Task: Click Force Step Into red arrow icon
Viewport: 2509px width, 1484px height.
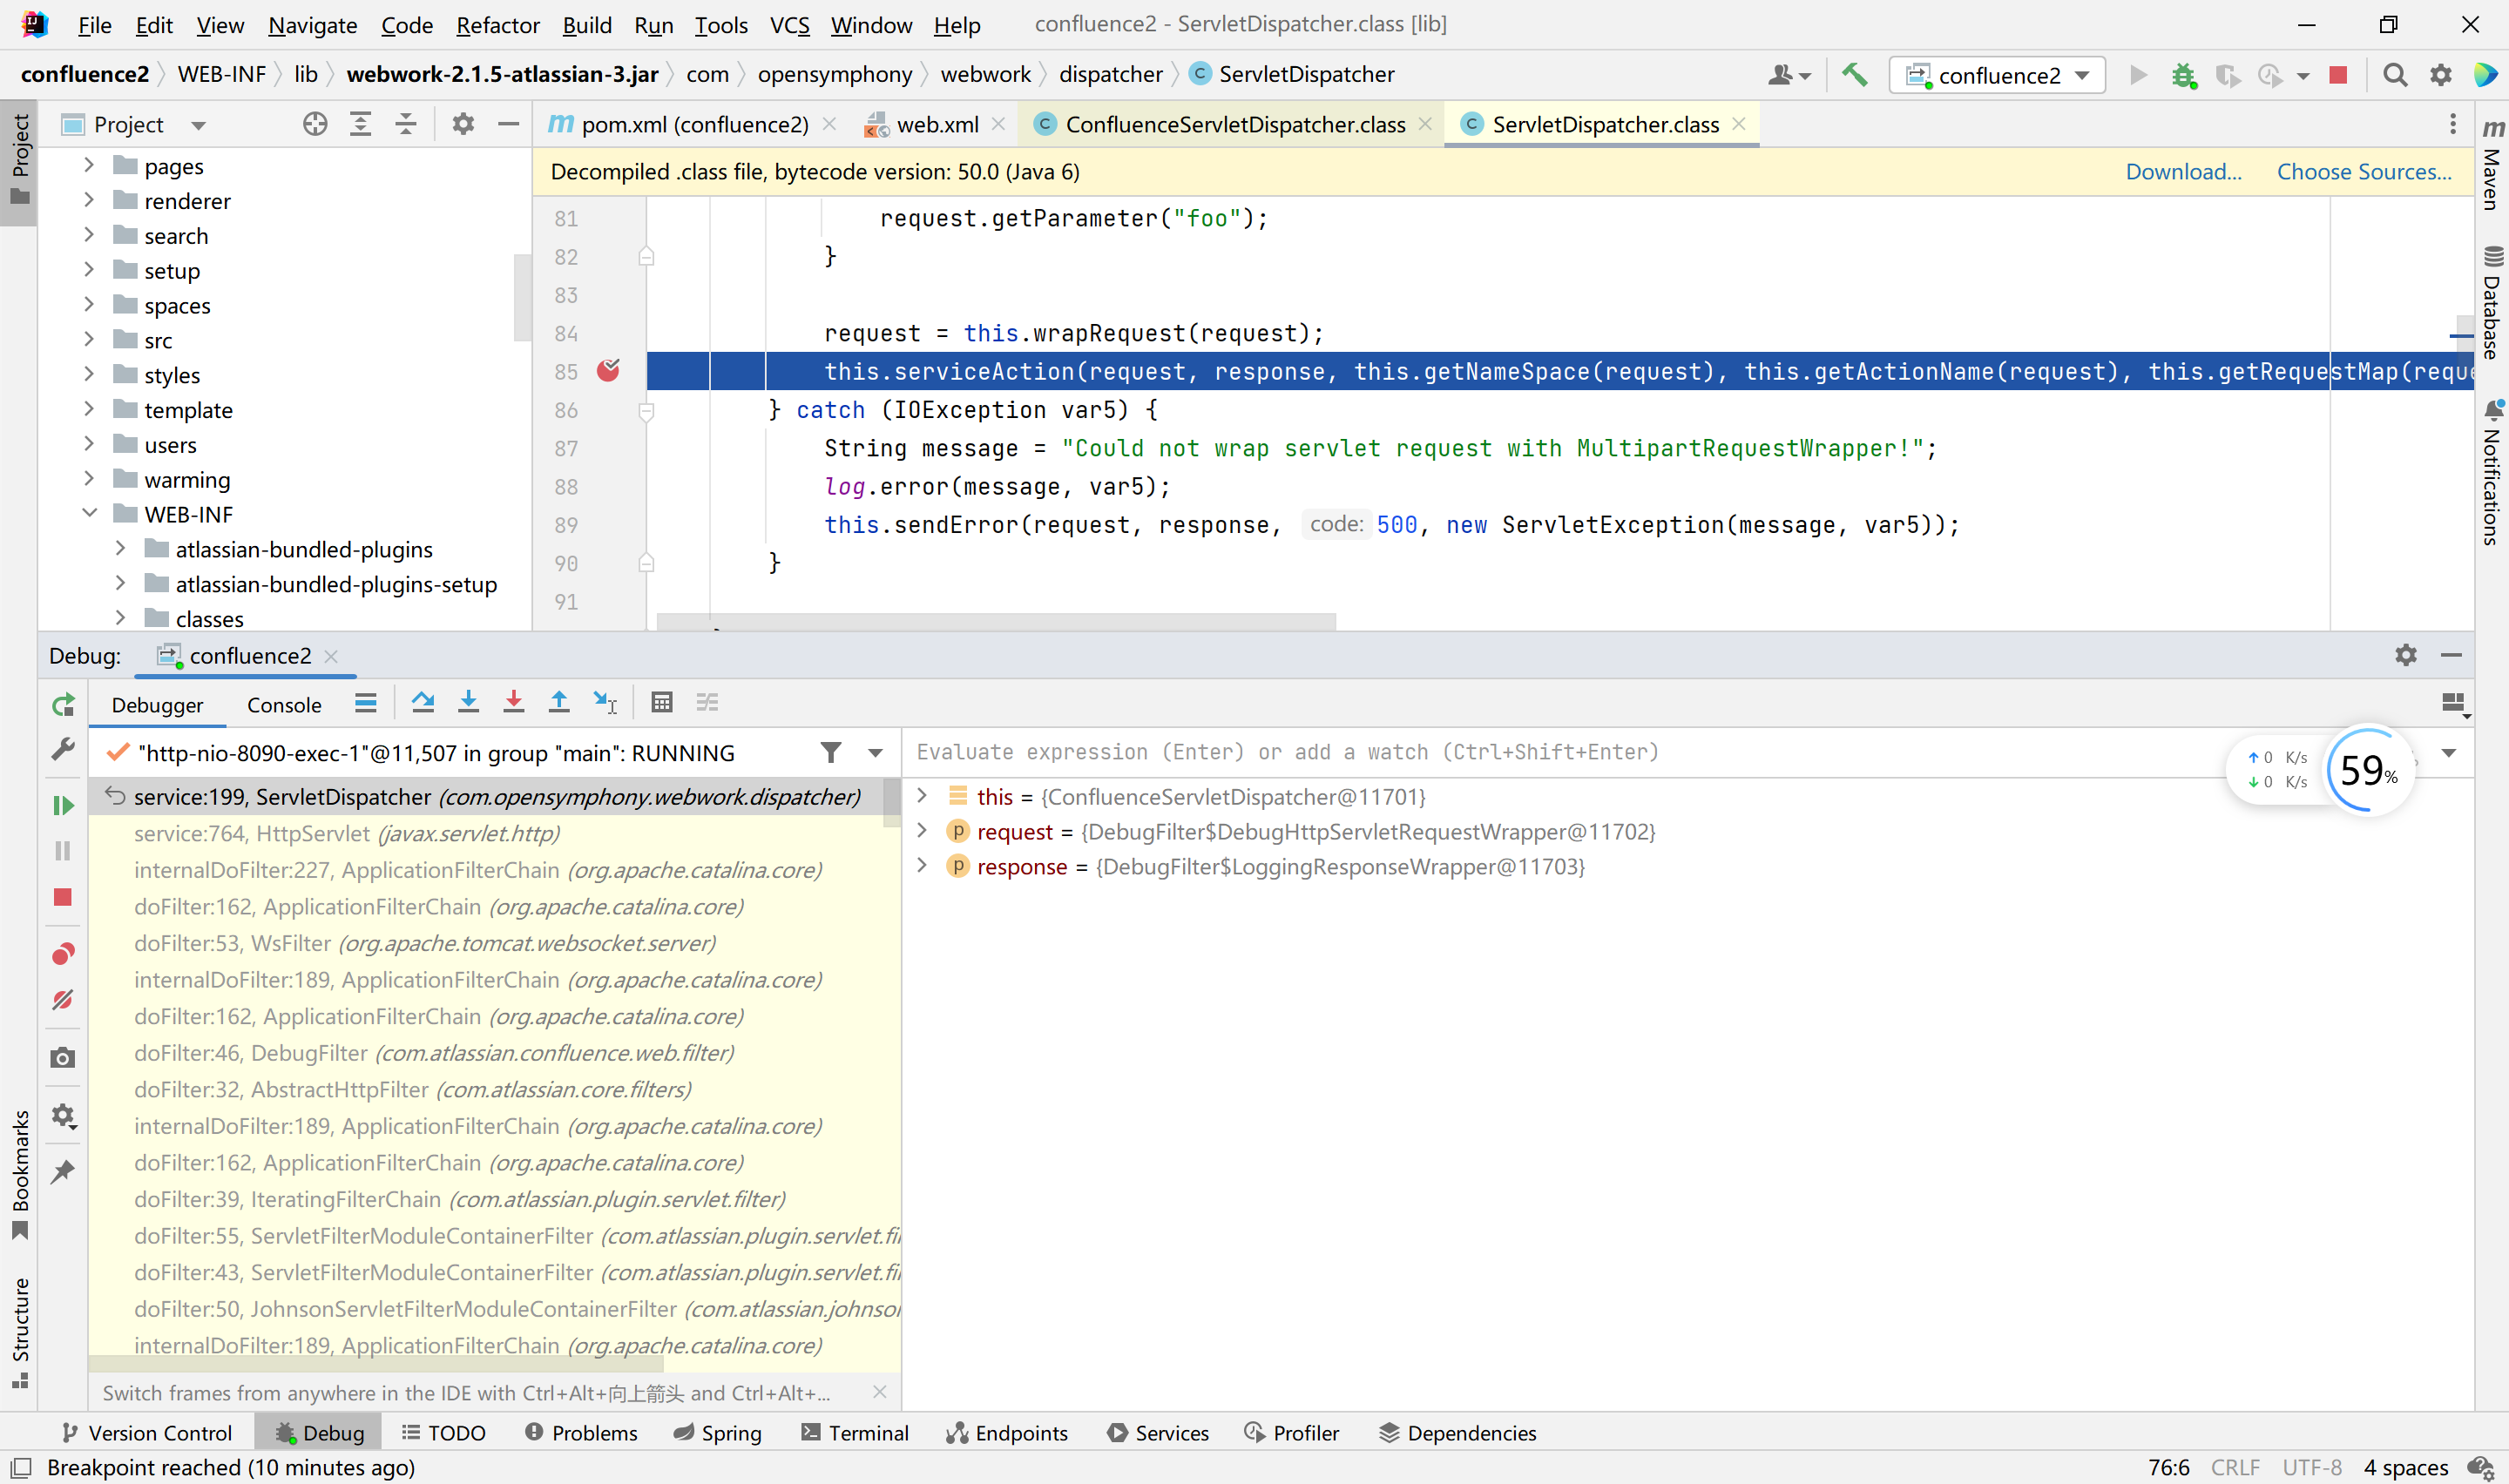Action: tap(513, 703)
